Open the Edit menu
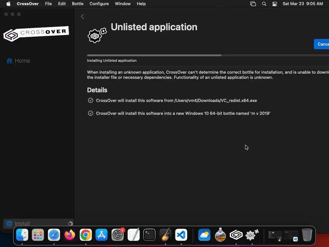Viewport: 329px width, 247px height. (x=62, y=4)
